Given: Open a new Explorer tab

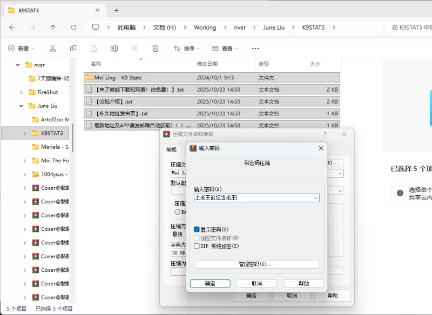Looking at the screenshot, I should tap(116, 10).
